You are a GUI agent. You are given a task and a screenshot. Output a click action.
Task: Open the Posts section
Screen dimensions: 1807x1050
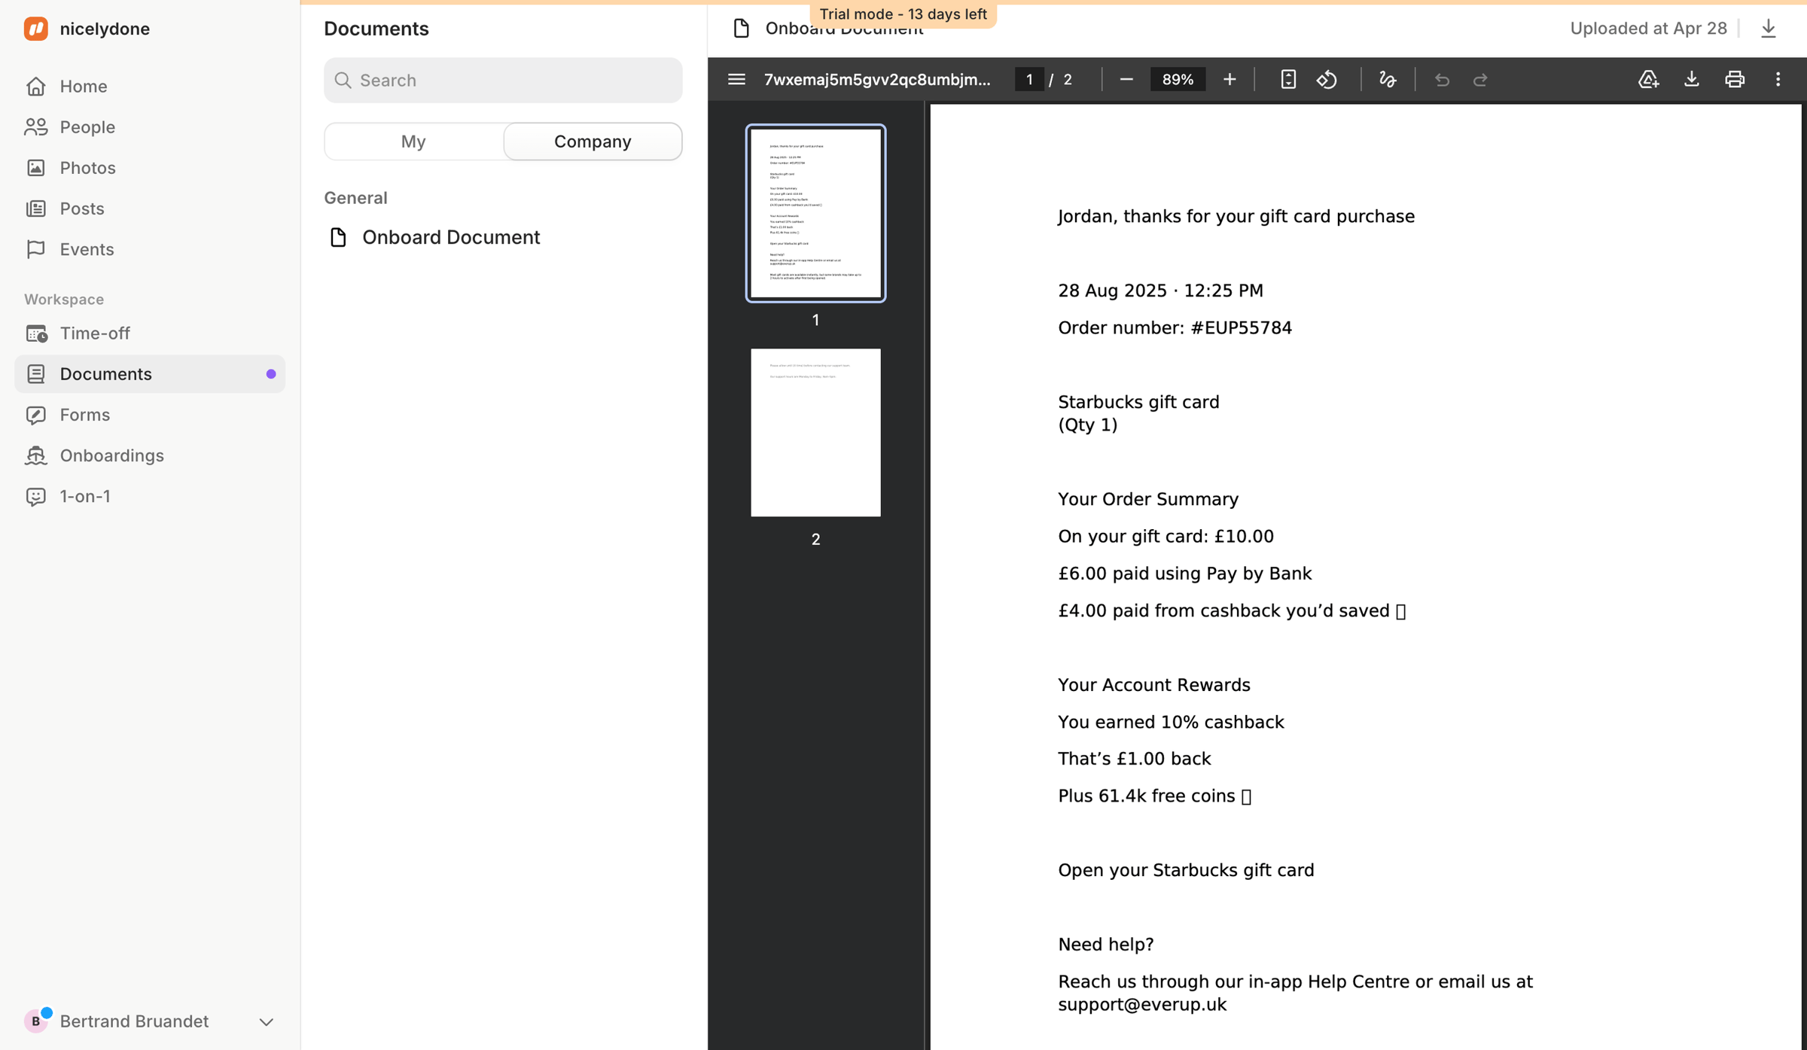(x=150, y=208)
